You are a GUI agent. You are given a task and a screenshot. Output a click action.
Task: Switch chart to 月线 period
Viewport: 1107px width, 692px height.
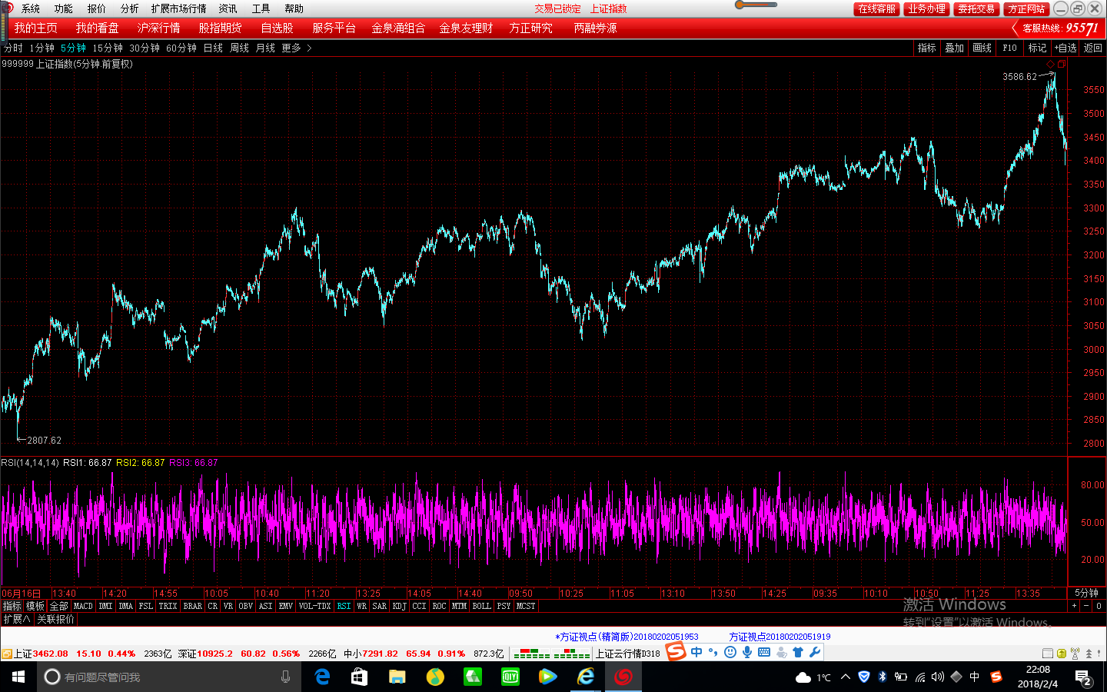pyautogui.click(x=265, y=48)
